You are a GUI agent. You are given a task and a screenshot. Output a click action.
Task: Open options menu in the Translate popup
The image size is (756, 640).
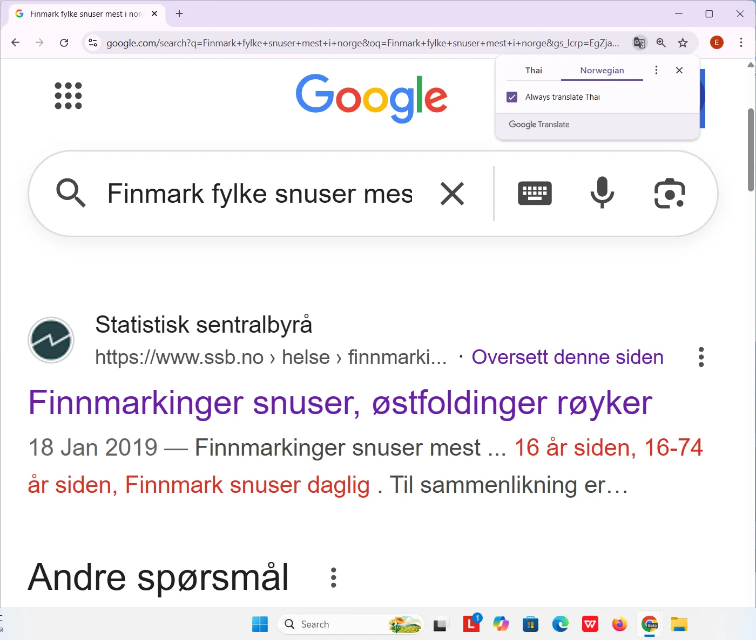[656, 70]
